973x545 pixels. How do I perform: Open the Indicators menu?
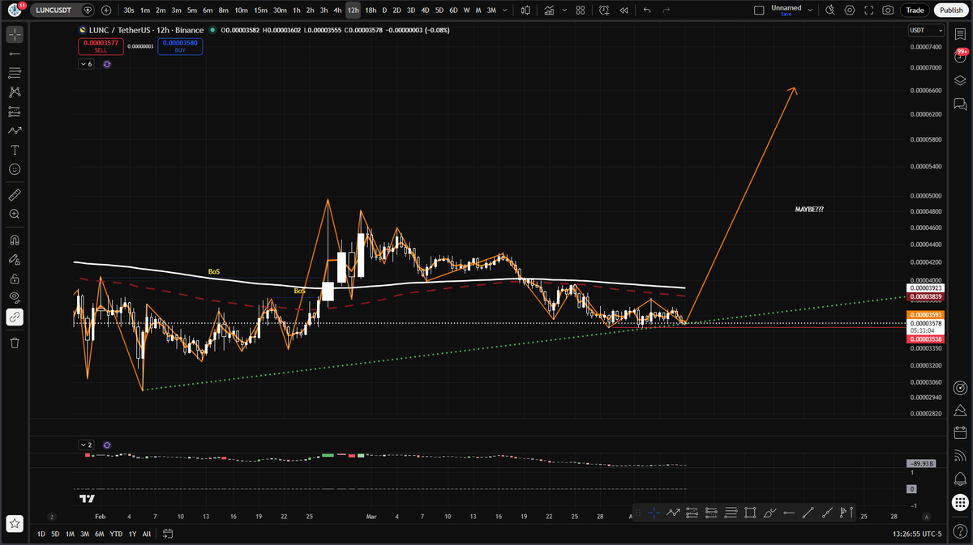pyautogui.click(x=551, y=11)
